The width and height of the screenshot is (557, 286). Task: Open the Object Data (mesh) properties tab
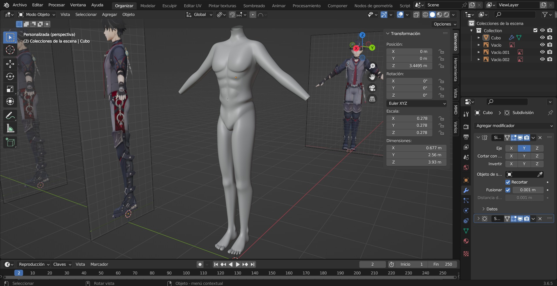pos(466,231)
